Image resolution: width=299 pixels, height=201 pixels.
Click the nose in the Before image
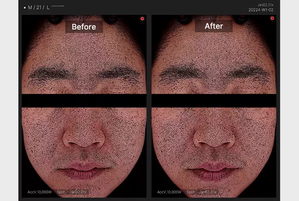(84, 137)
